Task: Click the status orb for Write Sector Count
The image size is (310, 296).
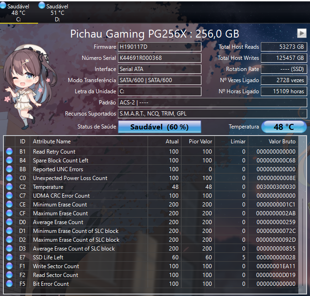Action: pos(9,266)
